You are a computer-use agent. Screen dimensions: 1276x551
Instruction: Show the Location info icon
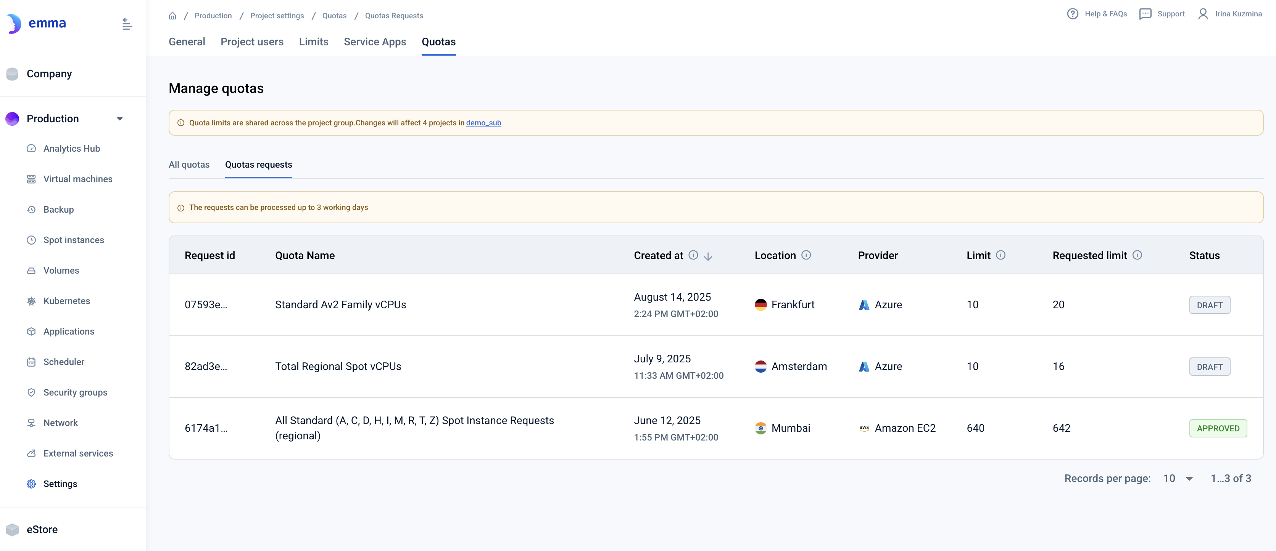click(x=806, y=255)
